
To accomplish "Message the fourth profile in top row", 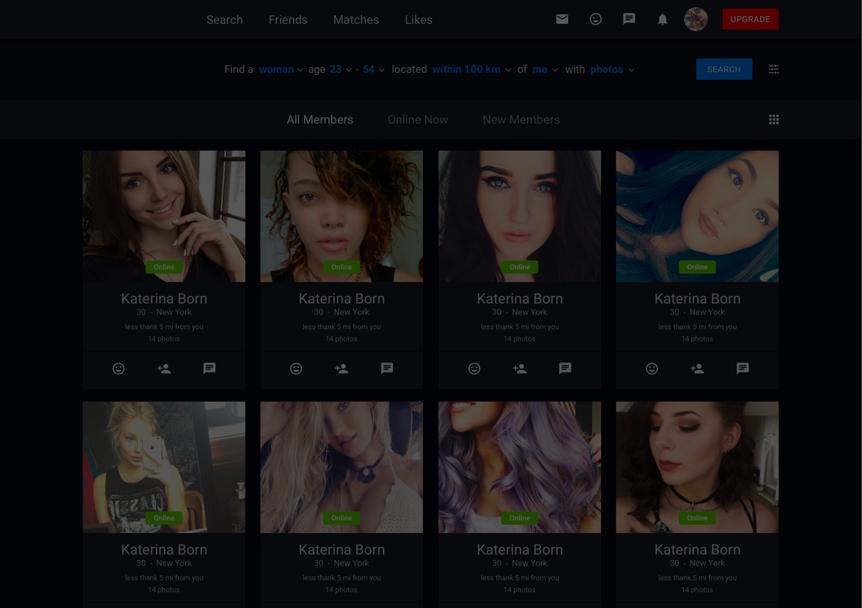I will tap(742, 369).
